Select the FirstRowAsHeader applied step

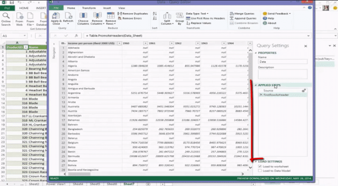tap(283, 95)
